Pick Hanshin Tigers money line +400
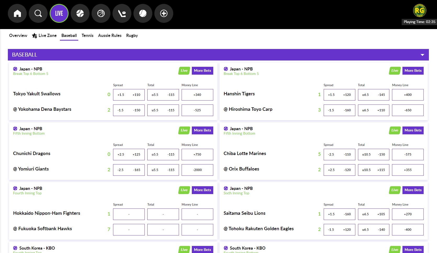The height and width of the screenshot is (253, 437). (x=408, y=95)
